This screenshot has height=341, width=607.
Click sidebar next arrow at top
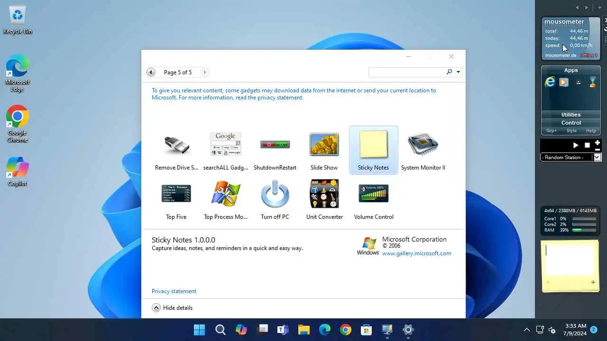[x=587, y=8]
